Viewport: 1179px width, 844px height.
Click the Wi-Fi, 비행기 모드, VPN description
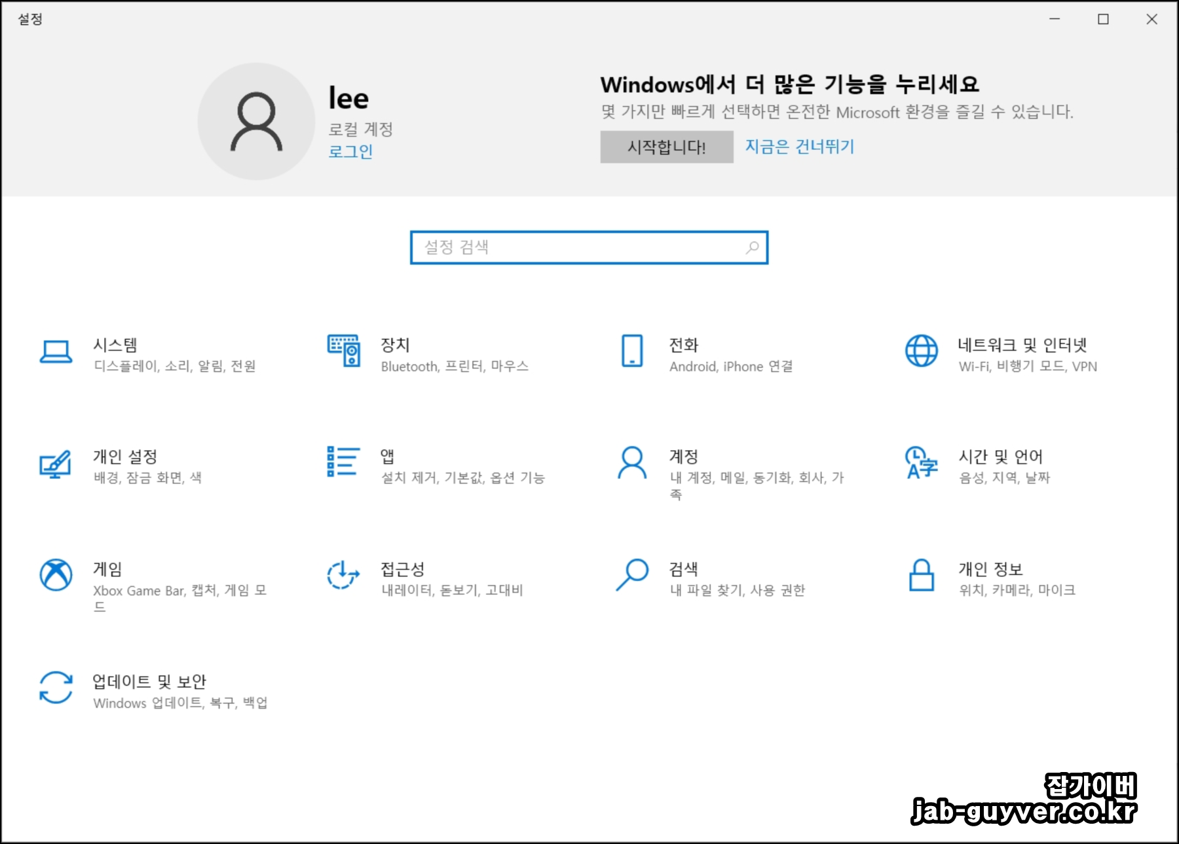1028,366
